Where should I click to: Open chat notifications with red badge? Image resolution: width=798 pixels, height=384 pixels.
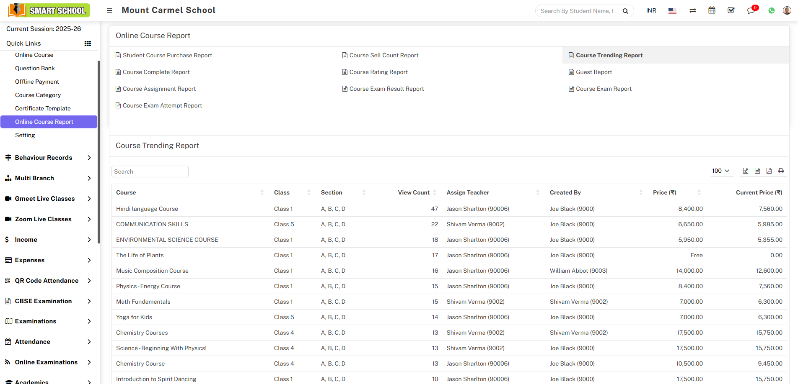(x=751, y=10)
